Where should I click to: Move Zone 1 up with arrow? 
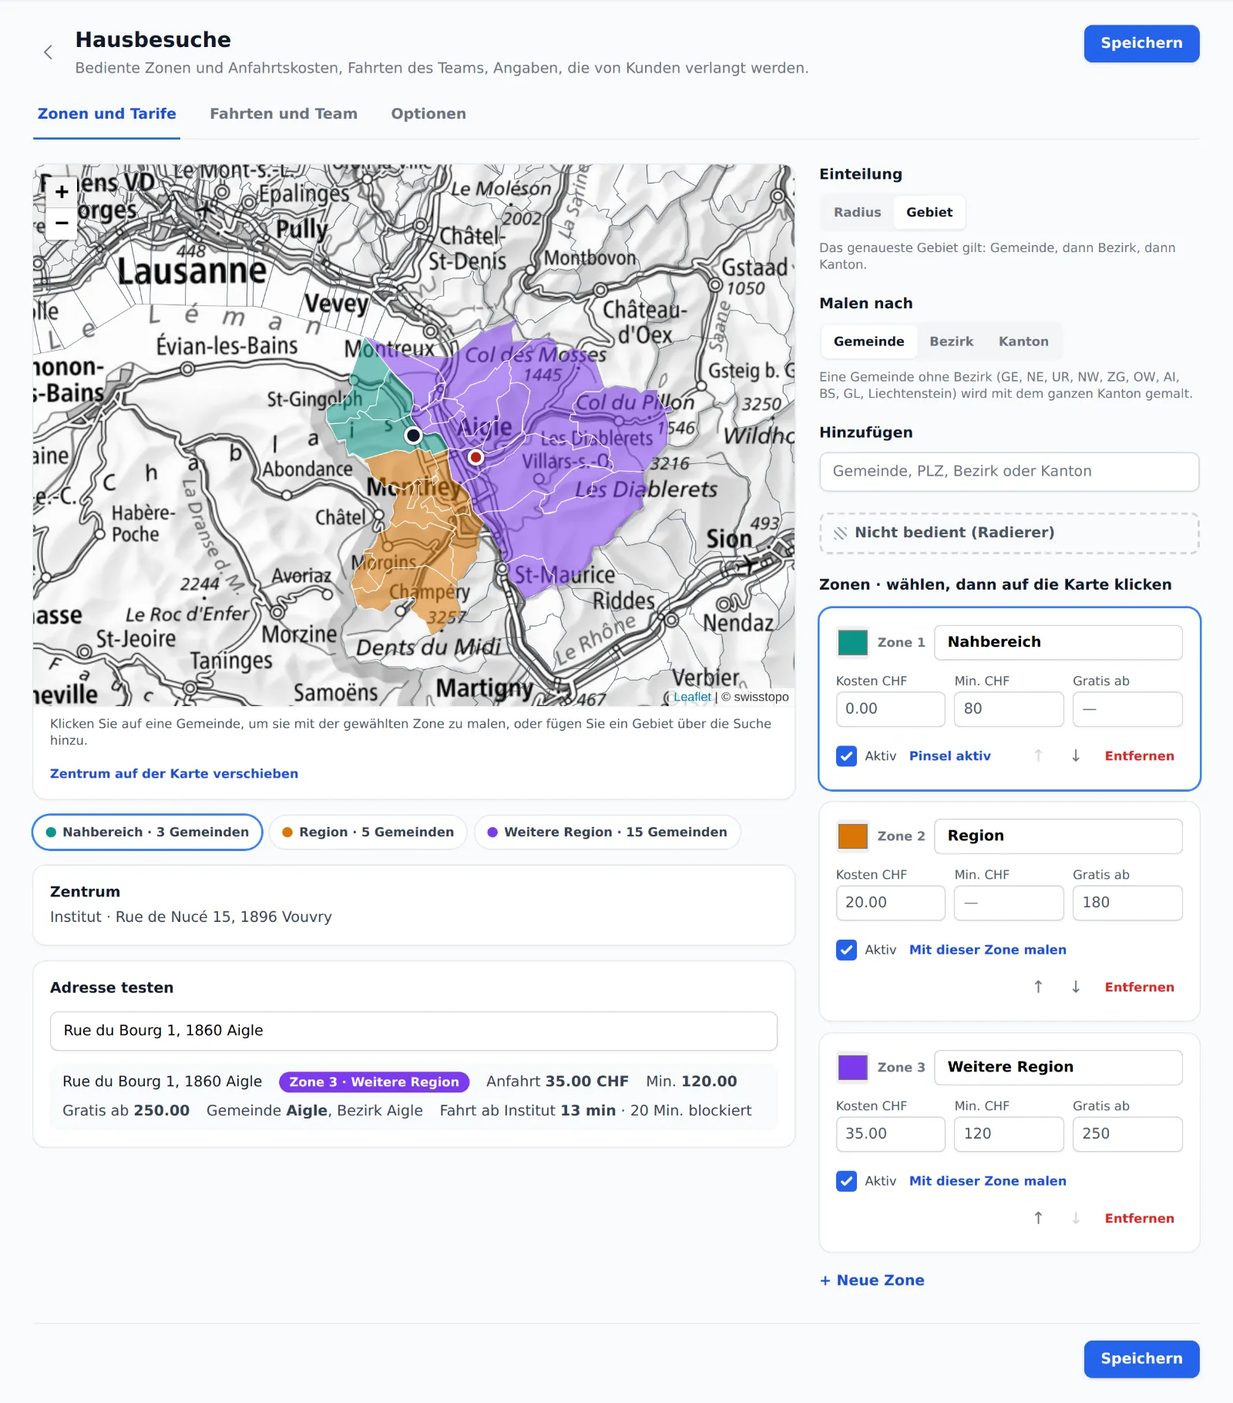pyautogui.click(x=1038, y=755)
